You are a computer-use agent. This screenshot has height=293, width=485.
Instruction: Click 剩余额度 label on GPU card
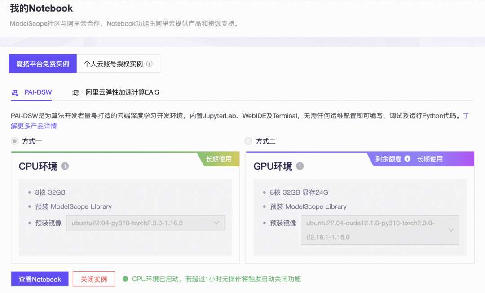pyautogui.click(x=388, y=159)
